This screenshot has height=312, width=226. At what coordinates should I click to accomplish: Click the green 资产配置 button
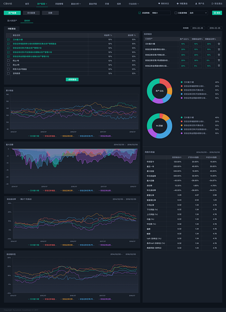(x=12, y=13)
